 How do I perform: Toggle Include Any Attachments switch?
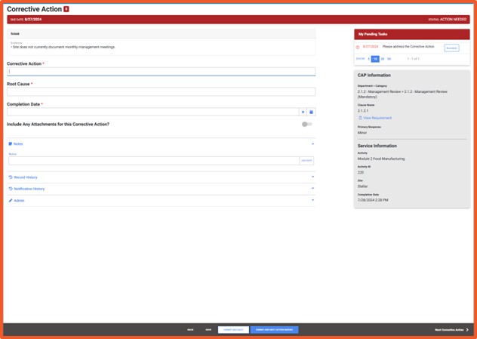pyautogui.click(x=306, y=124)
